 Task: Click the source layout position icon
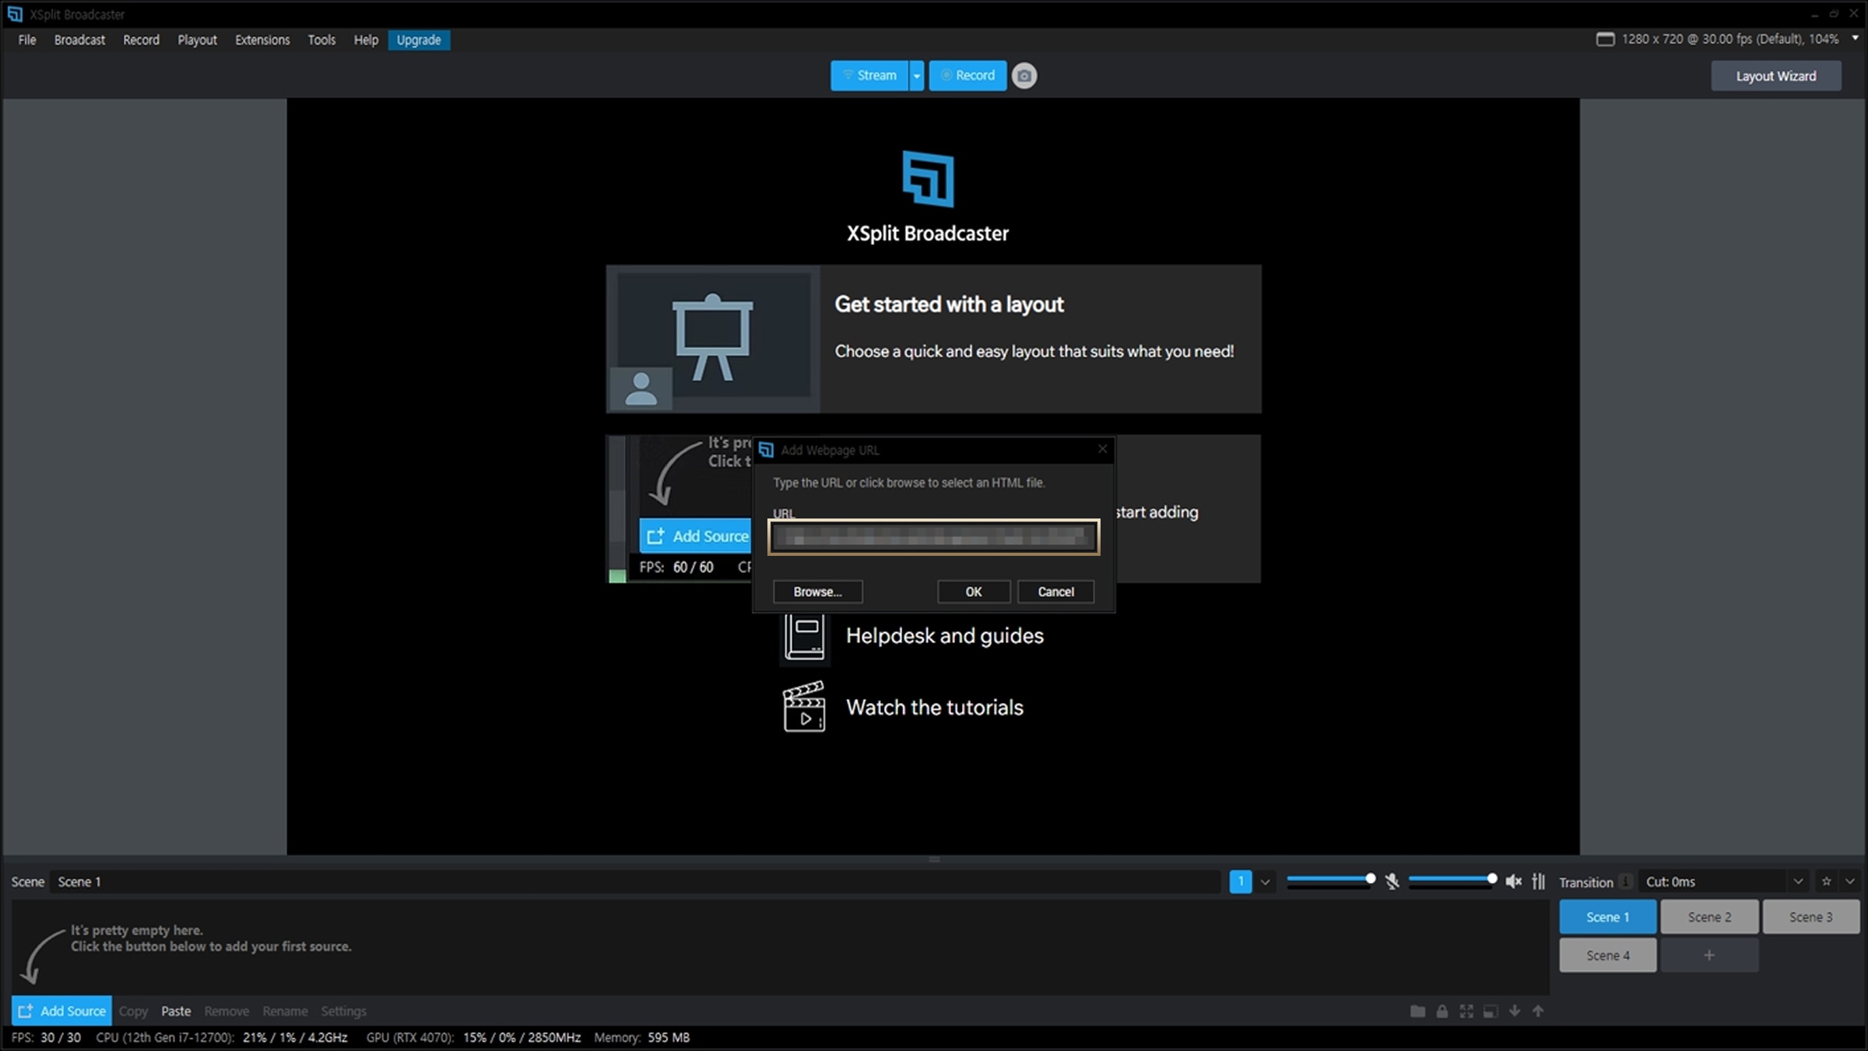[1491, 1011]
